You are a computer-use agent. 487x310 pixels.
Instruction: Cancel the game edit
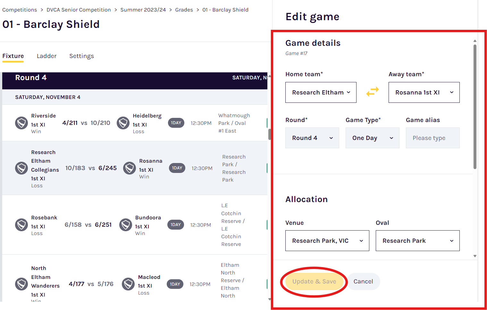click(363, 281)
